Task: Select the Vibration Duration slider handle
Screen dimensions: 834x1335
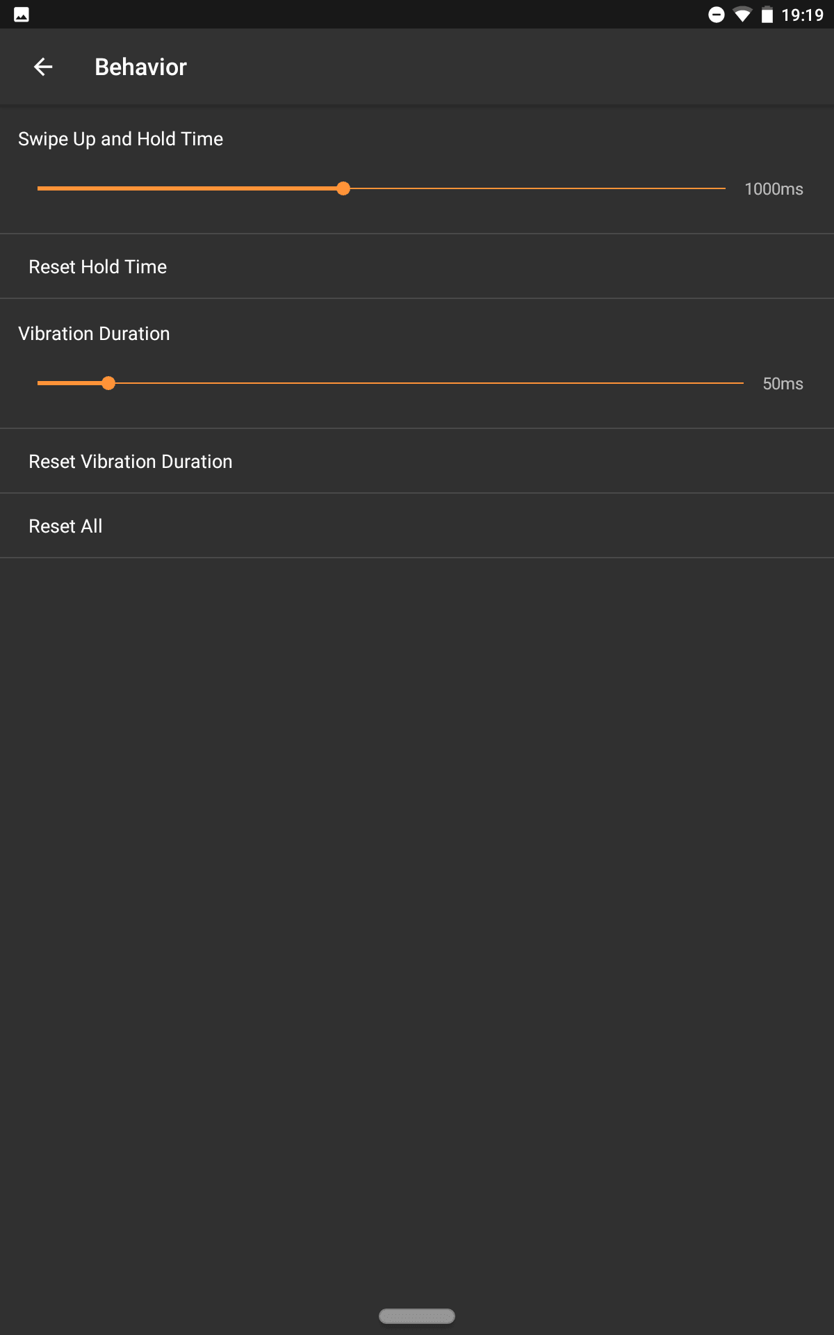Action: [108, 383]
